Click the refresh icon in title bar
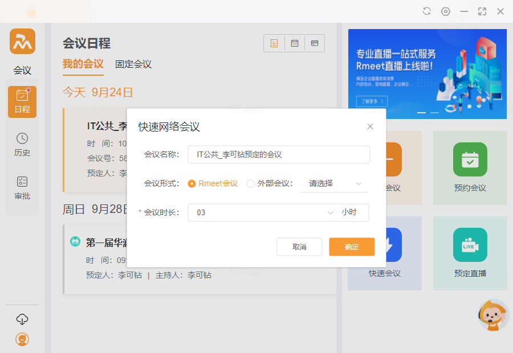 pos(427,11)
